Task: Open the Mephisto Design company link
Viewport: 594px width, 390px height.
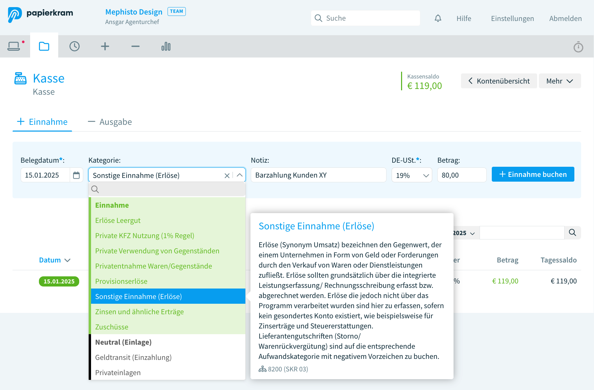Action: (x=134, y=12)
